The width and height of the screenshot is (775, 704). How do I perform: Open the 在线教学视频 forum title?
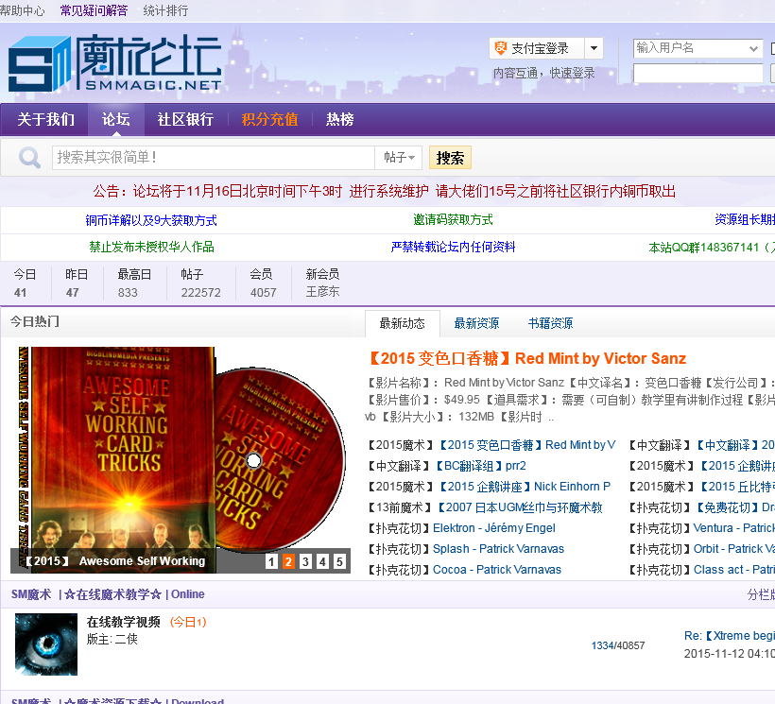click(124, 622)
